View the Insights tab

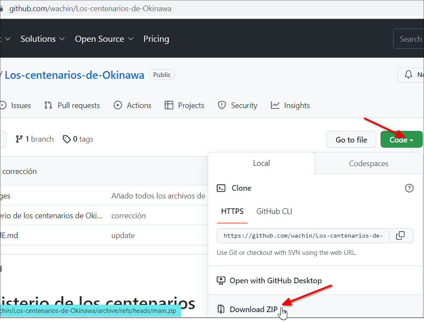click(290, 105)
